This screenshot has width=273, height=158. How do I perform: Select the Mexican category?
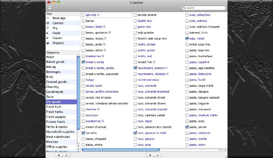(61, 142)
